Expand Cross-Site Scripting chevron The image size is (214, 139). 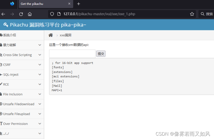[x=40, y=55]
